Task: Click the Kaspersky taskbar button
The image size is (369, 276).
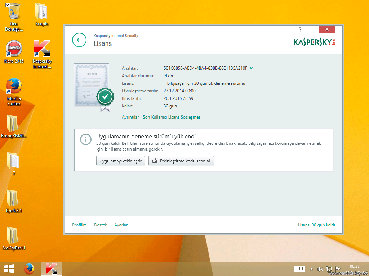Action: coord(52,269)
